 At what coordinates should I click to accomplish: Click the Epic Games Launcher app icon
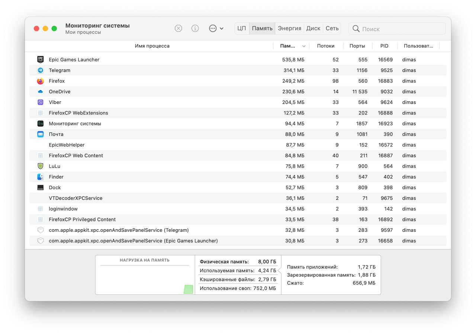point(41,60)
